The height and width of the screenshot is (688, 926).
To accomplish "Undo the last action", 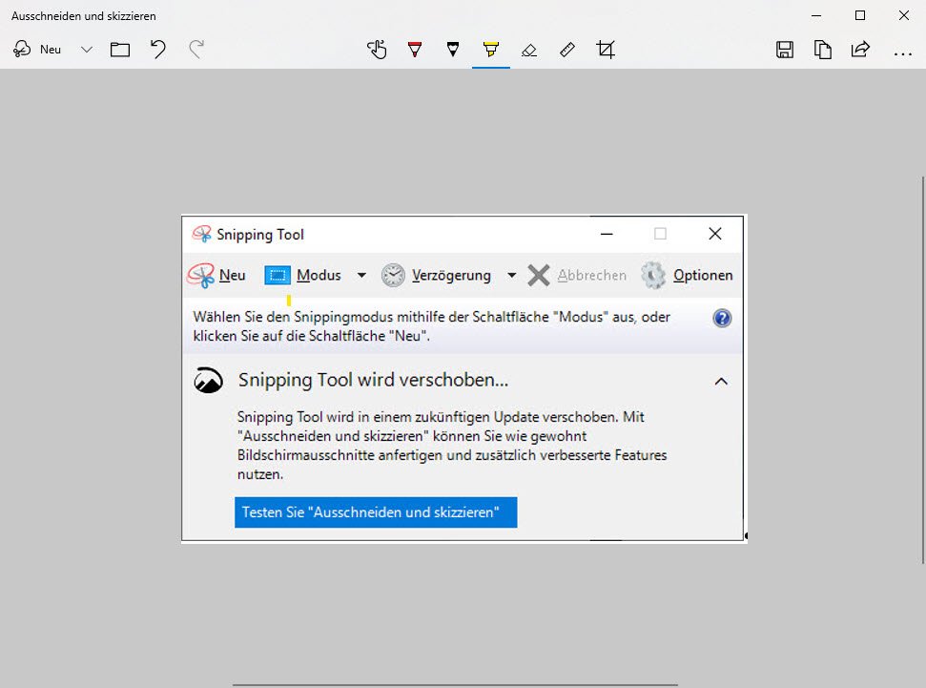I will tap(157, 50).
